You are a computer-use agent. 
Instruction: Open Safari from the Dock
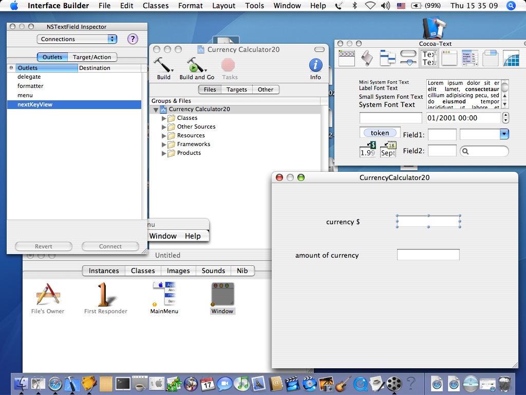[x=55, y=384]
